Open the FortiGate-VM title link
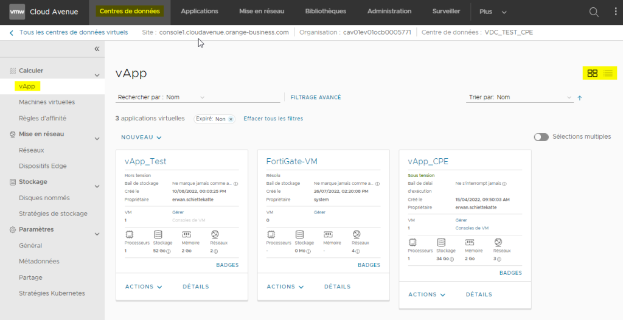623x320 pixels. pos(291,161)
